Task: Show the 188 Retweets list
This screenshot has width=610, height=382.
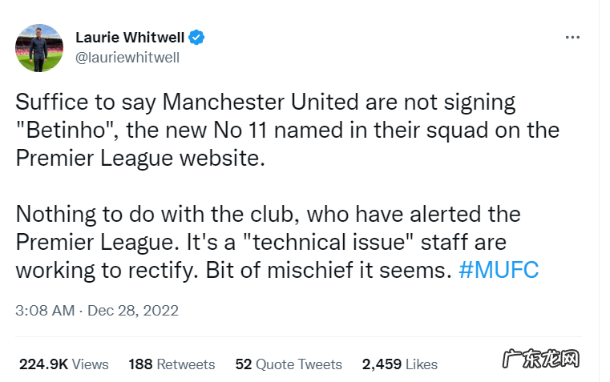Action: click(x=172, y=364)
